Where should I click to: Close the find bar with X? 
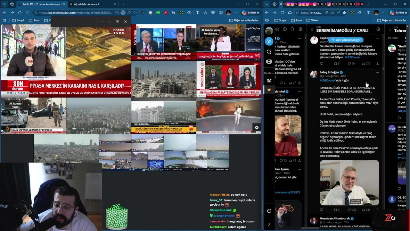point(126,21)
